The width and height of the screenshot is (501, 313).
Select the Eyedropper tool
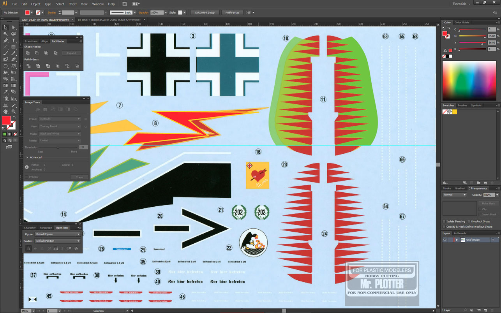click(x=5, y=92)
